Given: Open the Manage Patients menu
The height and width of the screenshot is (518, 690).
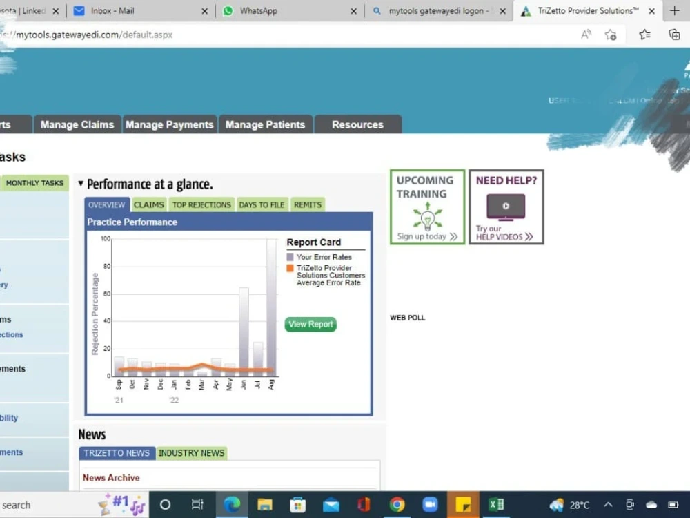Looking at the screenshot, I should coord(266,124).
